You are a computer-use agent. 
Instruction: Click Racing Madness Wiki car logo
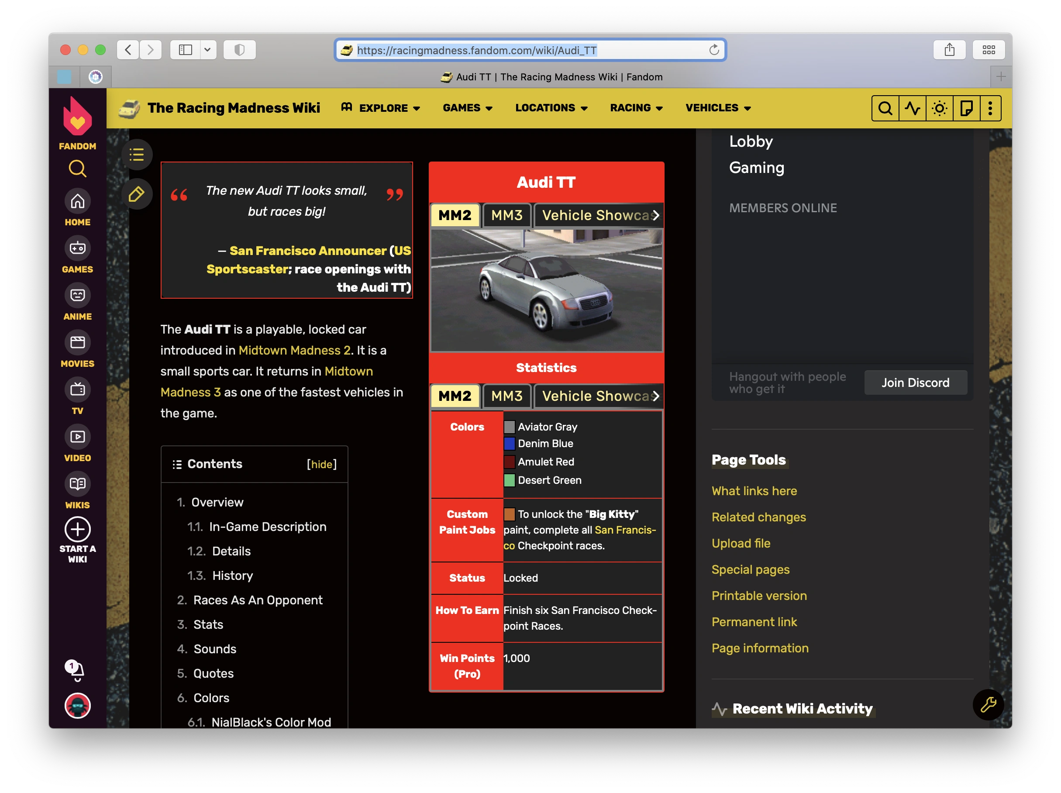point(129,108)
